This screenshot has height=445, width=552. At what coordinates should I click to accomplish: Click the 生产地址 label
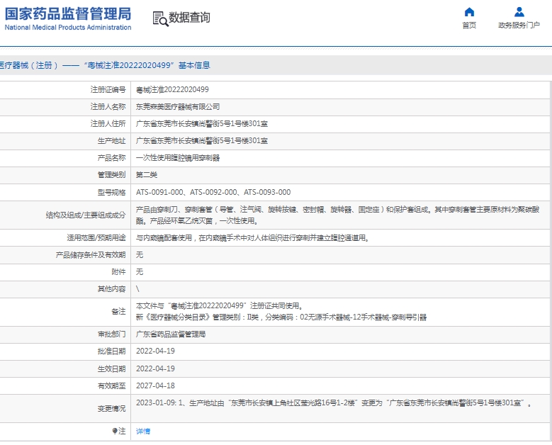[x=111, y=141]
